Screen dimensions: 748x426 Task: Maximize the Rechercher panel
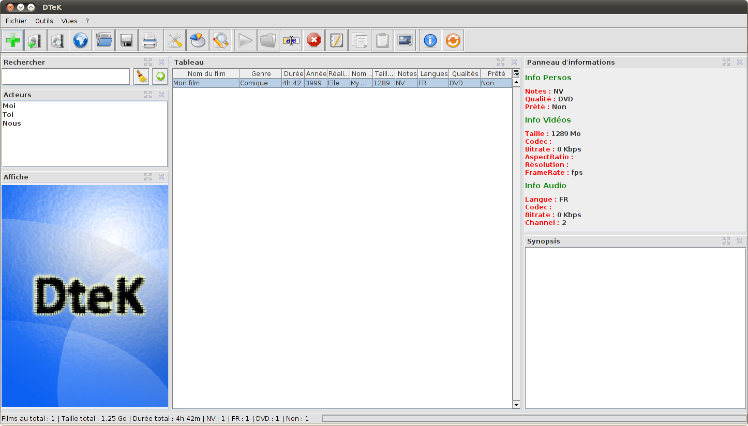[148, 62]
